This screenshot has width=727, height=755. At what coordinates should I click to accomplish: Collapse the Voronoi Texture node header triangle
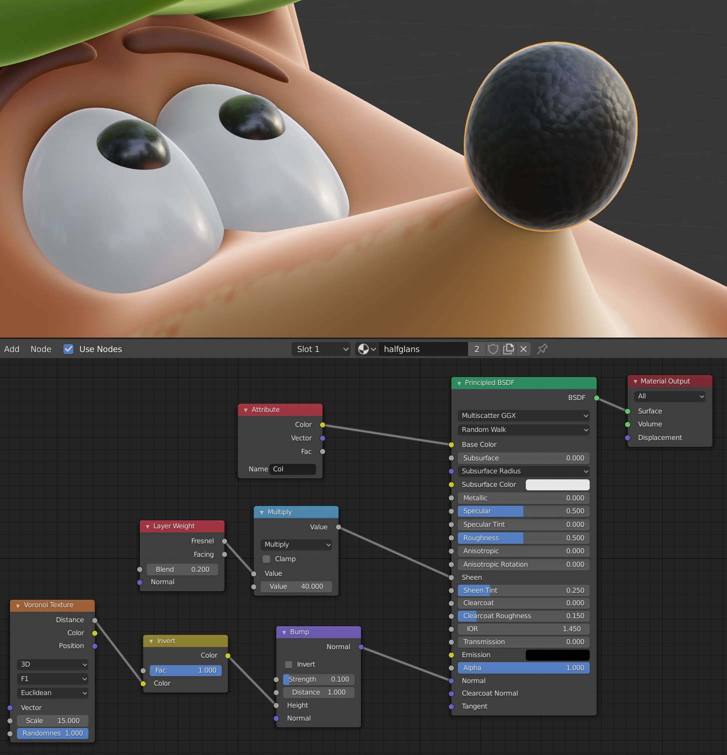(17, 605)
